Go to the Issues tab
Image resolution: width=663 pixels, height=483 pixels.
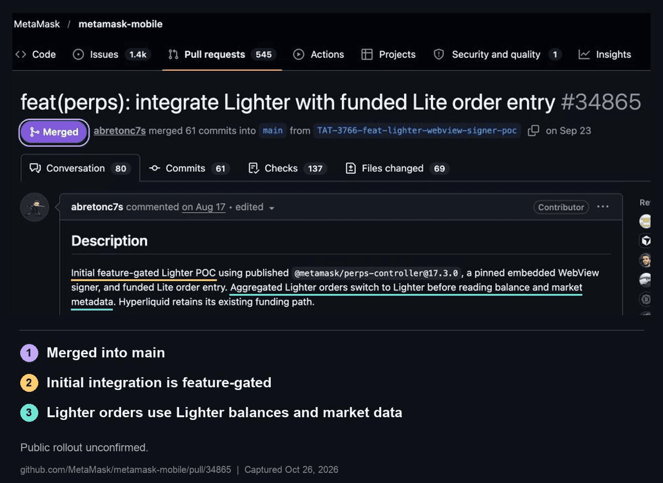coord(111,54)
